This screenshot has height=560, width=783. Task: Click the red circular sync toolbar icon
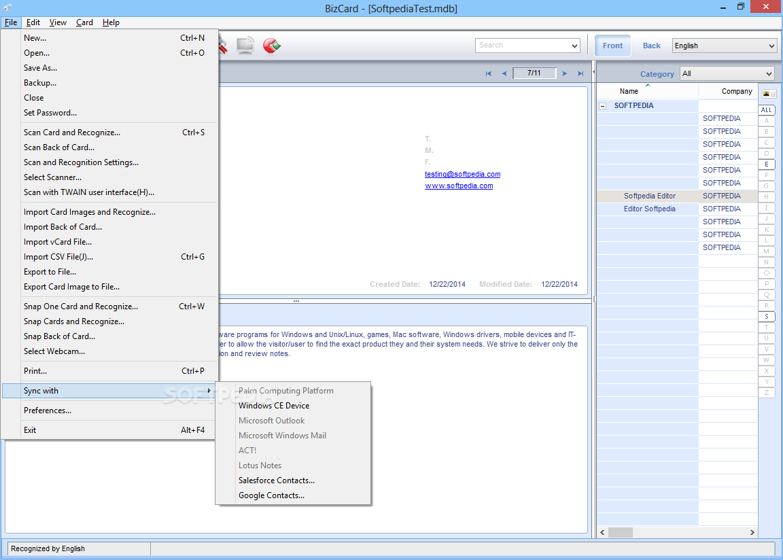[272, 46]
